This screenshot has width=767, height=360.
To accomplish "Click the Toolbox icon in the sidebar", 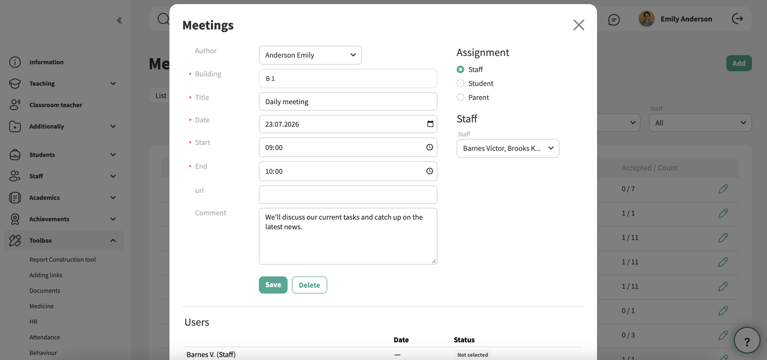I will [15, 240].
